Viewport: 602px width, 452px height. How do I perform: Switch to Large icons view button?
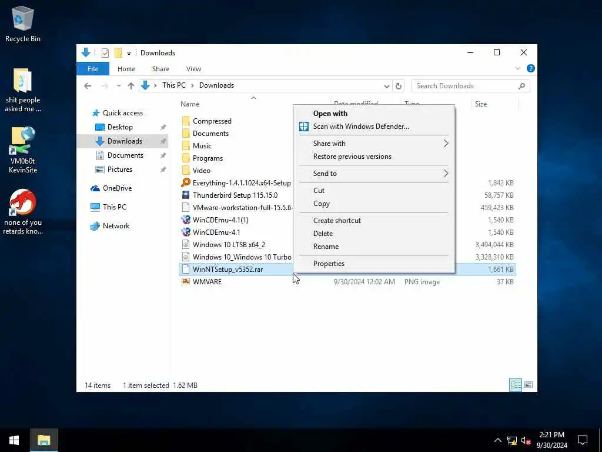pos(529,385)
